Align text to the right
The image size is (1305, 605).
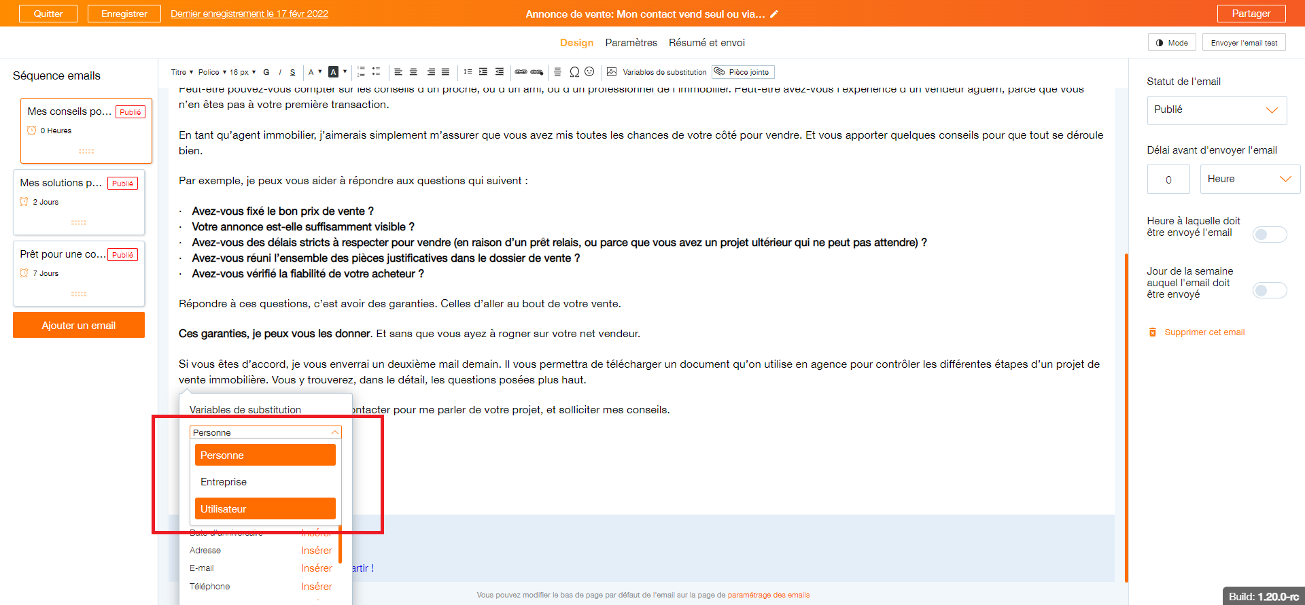coord(431,72)
